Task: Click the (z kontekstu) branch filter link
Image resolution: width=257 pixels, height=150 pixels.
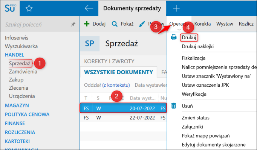Action: tap(116, 85)
